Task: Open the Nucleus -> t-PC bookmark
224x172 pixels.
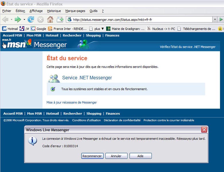Action: click(161, 29)
